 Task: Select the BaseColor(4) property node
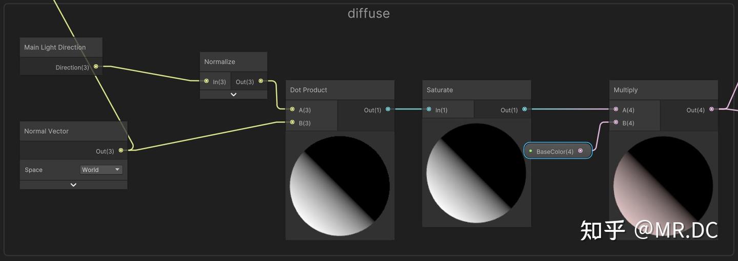pyautogui.click(x=558, y=151)
